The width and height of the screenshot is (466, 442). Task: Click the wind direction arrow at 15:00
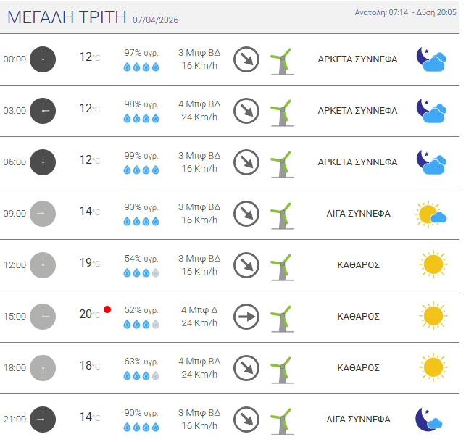tap(246, 316)
